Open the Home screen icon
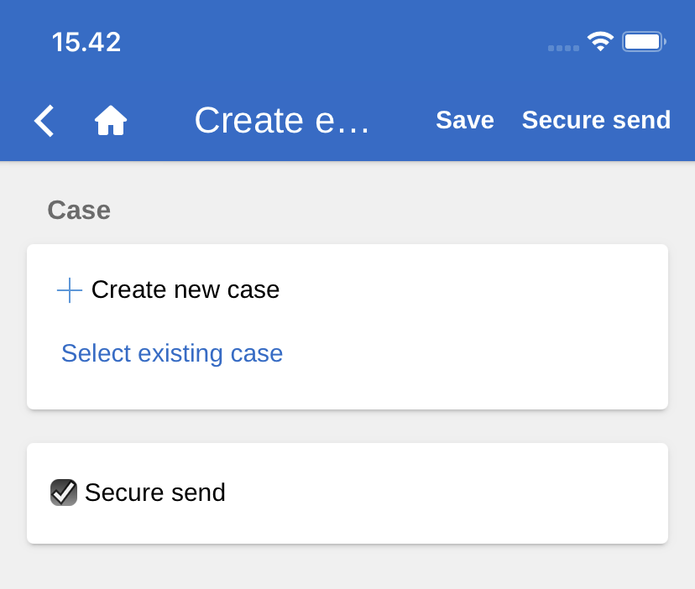The width and height of the screenshot is (695, 589). coord(110,121)
